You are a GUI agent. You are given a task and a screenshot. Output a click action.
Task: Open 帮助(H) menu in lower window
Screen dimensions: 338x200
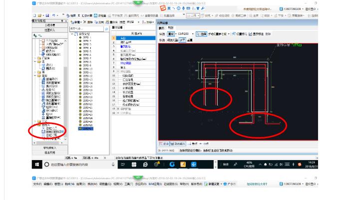(184, 184)
